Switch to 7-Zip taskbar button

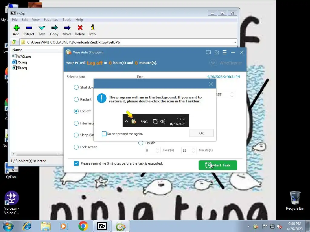102,226
